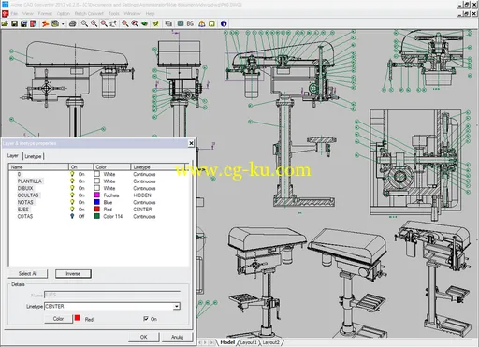The image size is (479, 347).
Task: Click the Blue swatch of NOTAS layer
Action: [97, 202]
